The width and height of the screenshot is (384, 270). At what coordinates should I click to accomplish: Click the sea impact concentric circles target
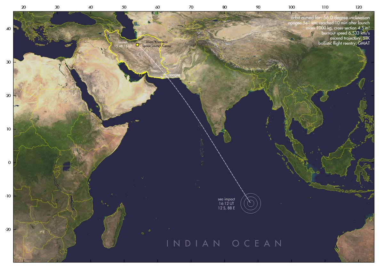pyautogui.click(x=251, y=203)
